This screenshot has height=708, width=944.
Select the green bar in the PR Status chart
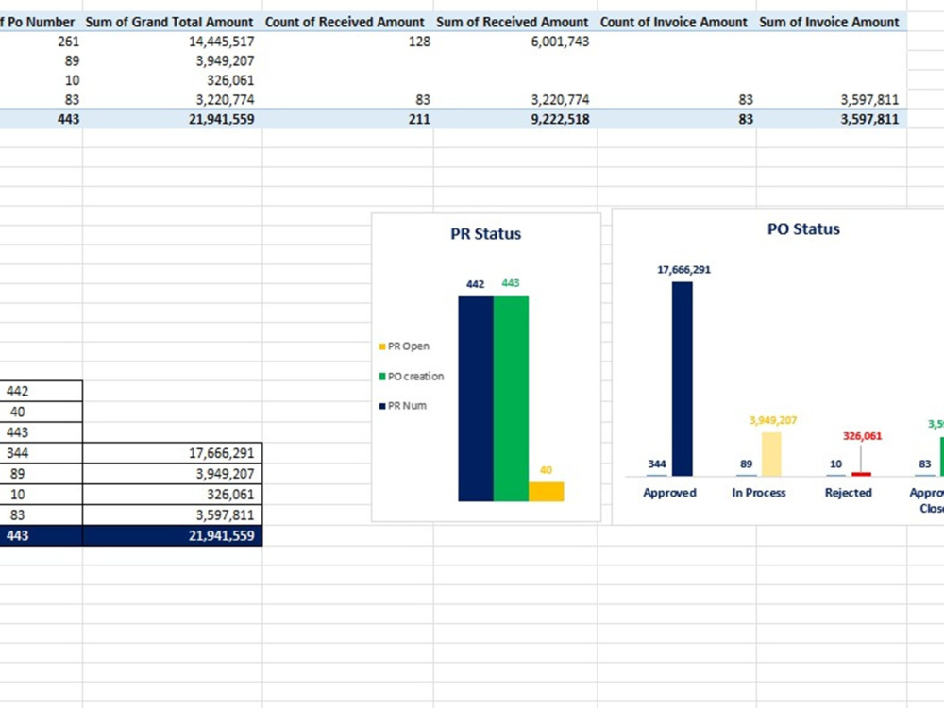511,398
